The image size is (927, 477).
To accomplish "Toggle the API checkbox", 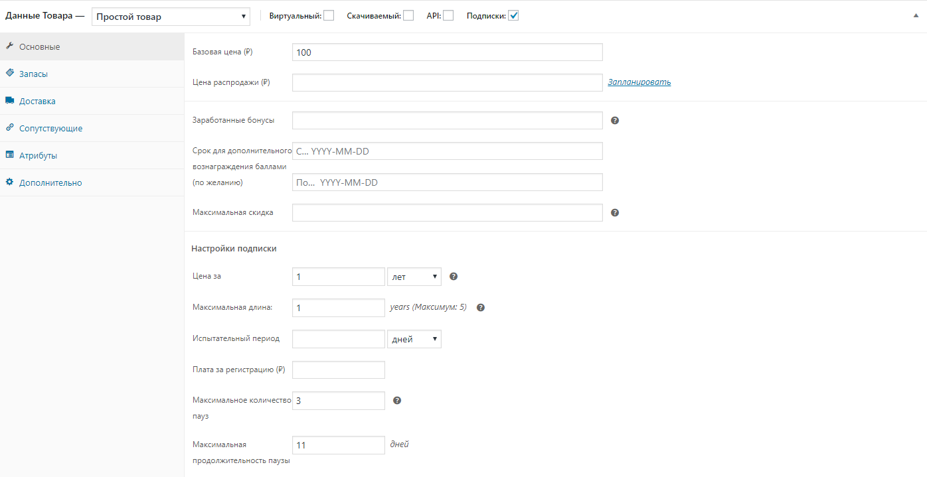I will (448, 16).
